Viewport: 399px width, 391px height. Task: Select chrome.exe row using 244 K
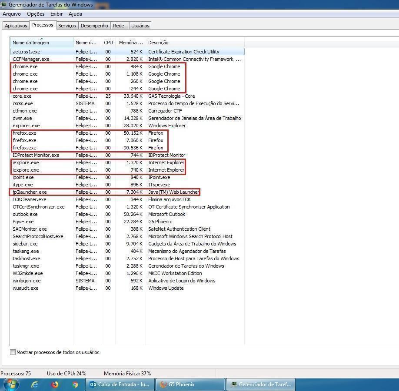coord(127,89)
